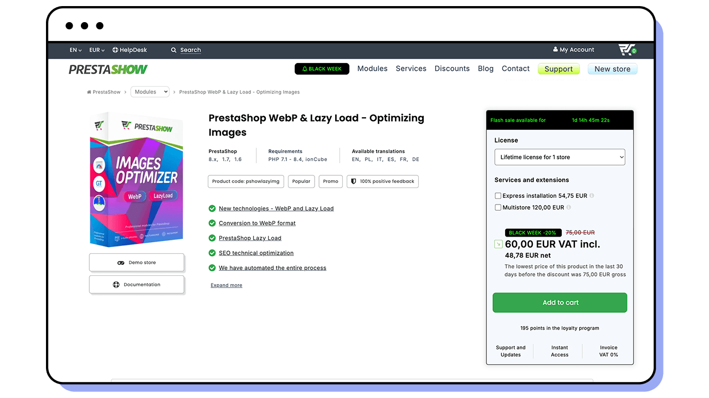Click inside the Search input field

[x=191, y=50]
